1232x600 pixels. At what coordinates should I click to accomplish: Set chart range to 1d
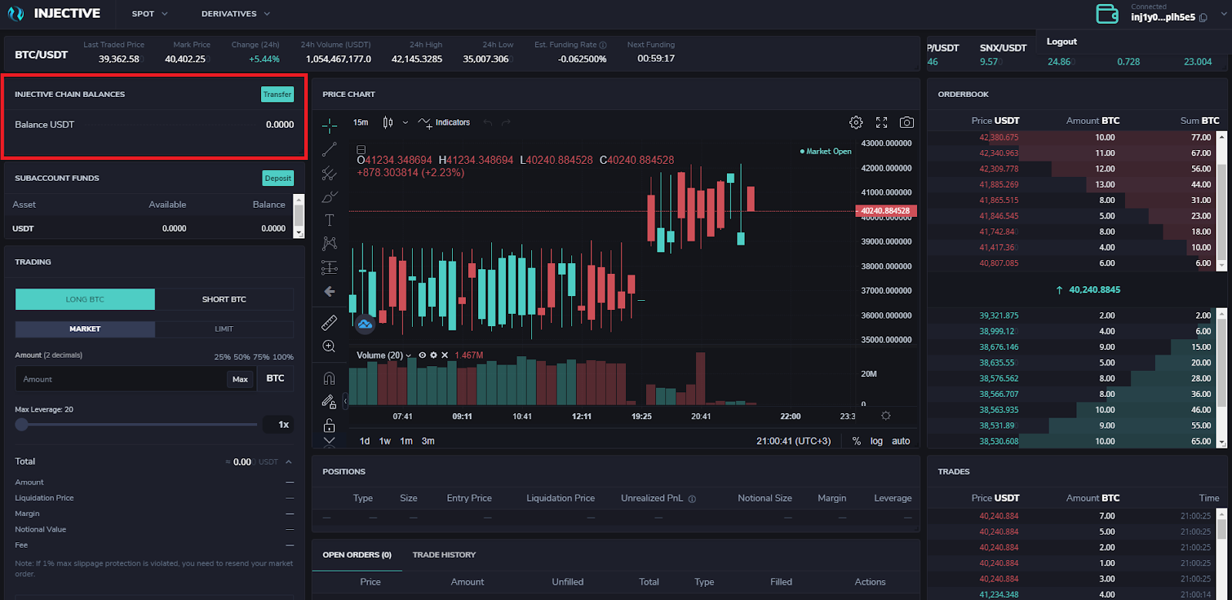[365, 441]
